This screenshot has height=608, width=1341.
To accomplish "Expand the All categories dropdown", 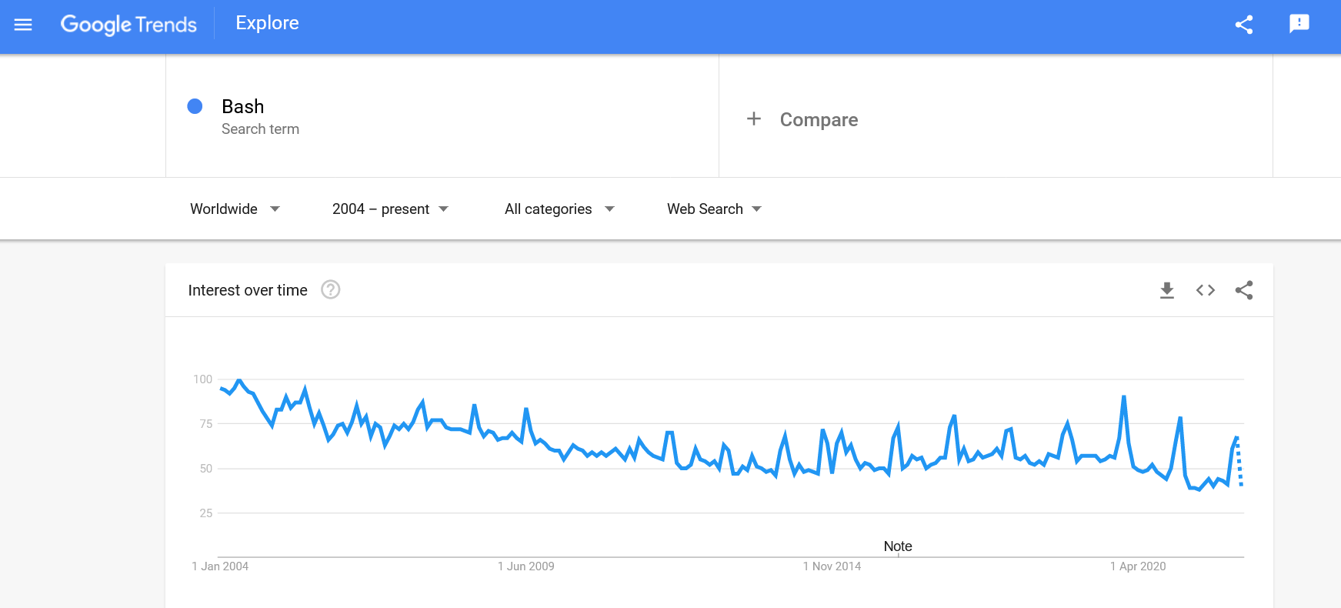I will click(559, 209).
